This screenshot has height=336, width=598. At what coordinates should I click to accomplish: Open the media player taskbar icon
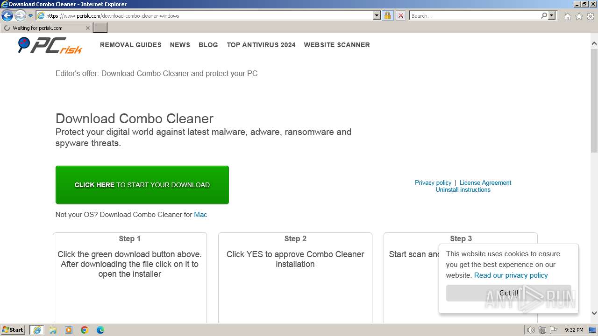69,330
